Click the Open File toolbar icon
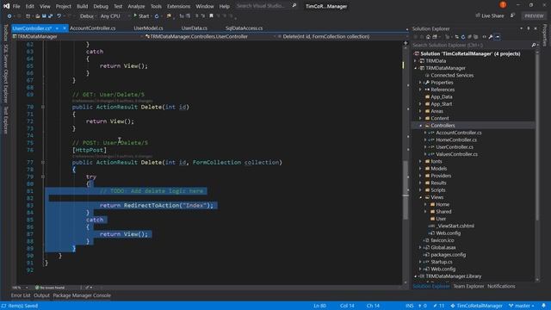The height and width of the screenshot is (310, 551). pos(38,16)
